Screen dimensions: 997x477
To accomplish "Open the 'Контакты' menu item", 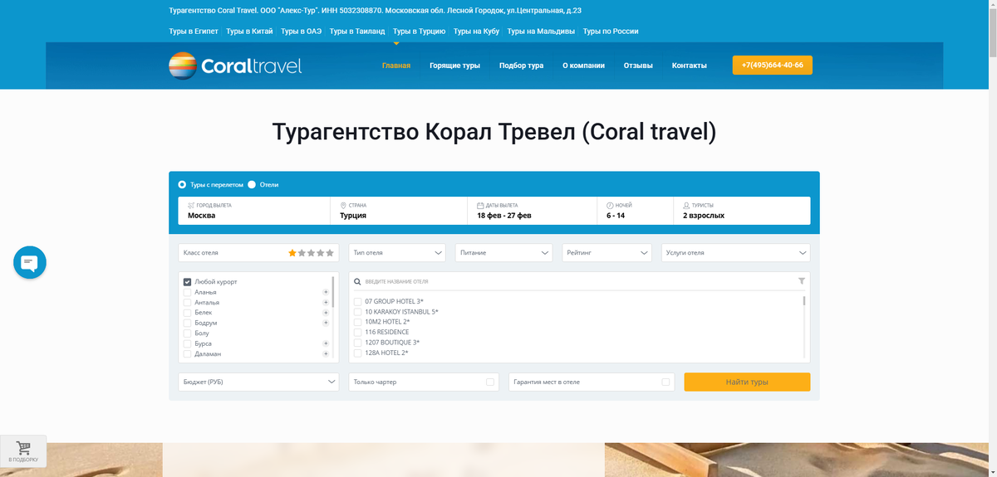I will point(690,66).
